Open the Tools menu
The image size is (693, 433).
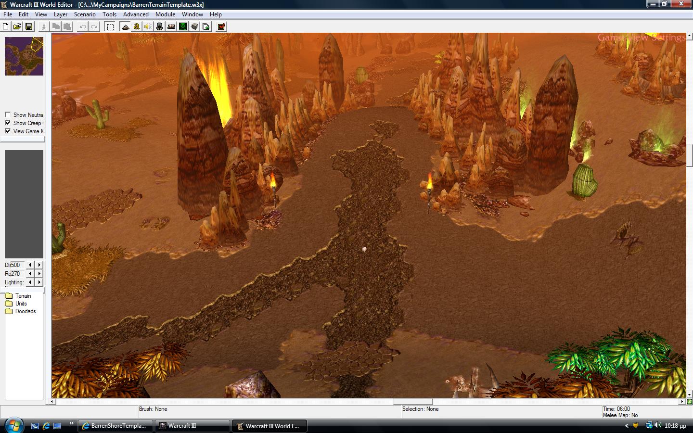tap(109, 14)
